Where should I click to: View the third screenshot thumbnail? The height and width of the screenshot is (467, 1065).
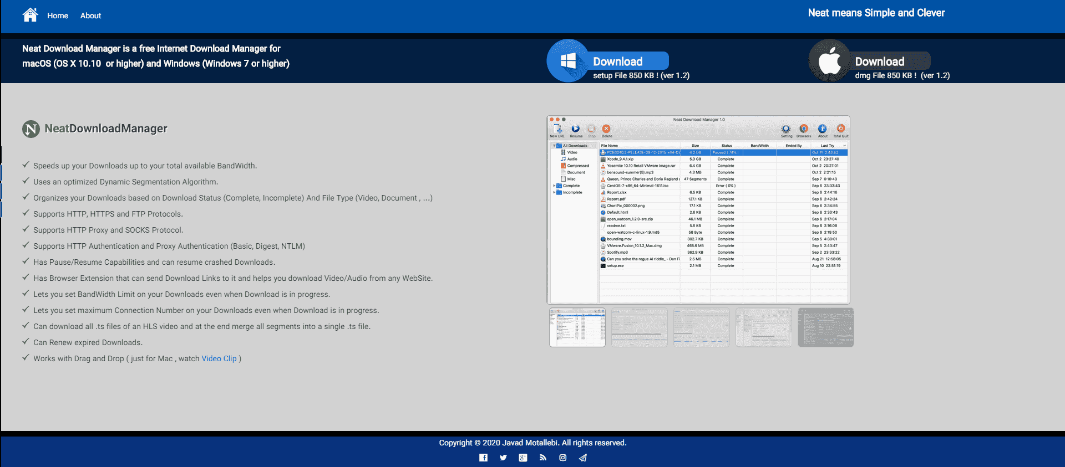[x=701, y=327]
